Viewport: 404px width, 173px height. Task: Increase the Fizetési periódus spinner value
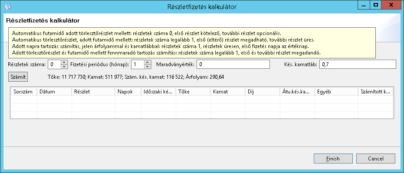[148, 62]
